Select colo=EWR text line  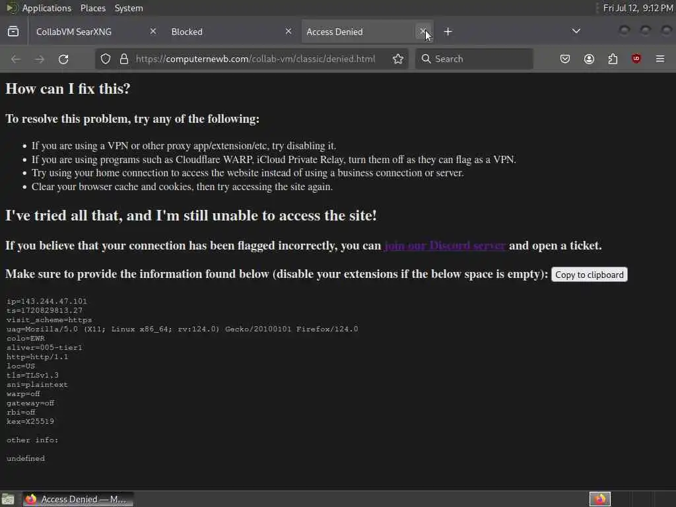[26, 339]
